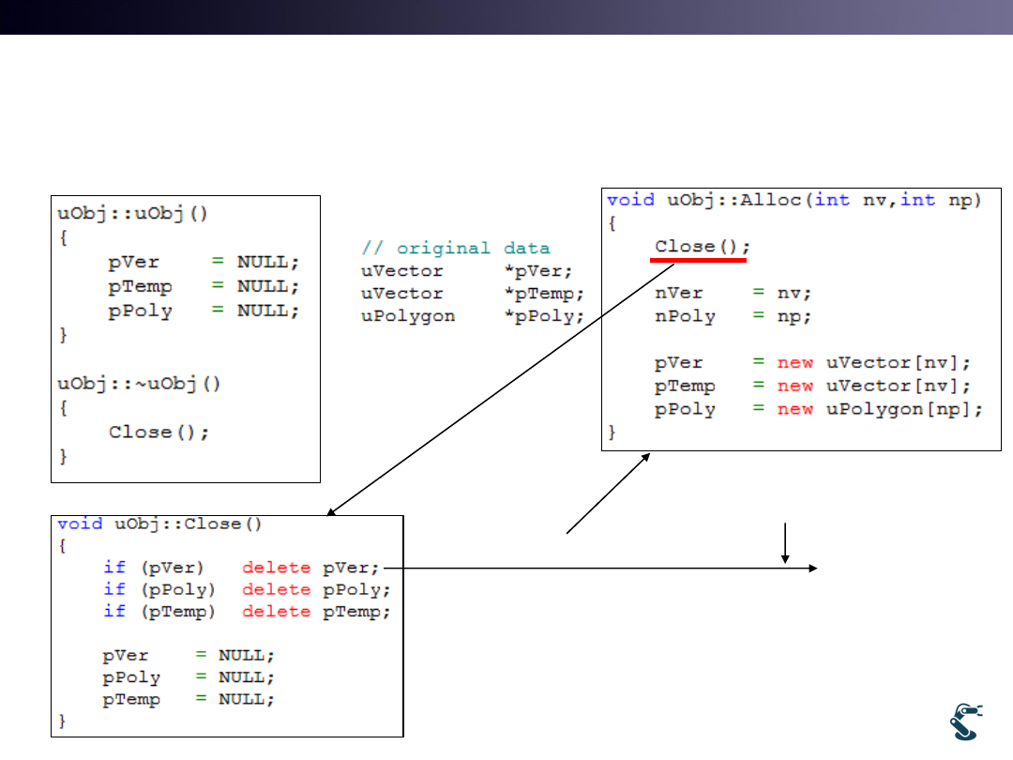
Task: Click the 'delete pVer;' statement
Action: pos(310,568)
